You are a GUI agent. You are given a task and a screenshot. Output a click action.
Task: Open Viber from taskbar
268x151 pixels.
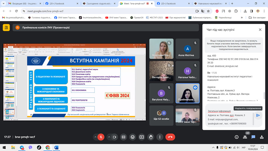coord(30,147)
